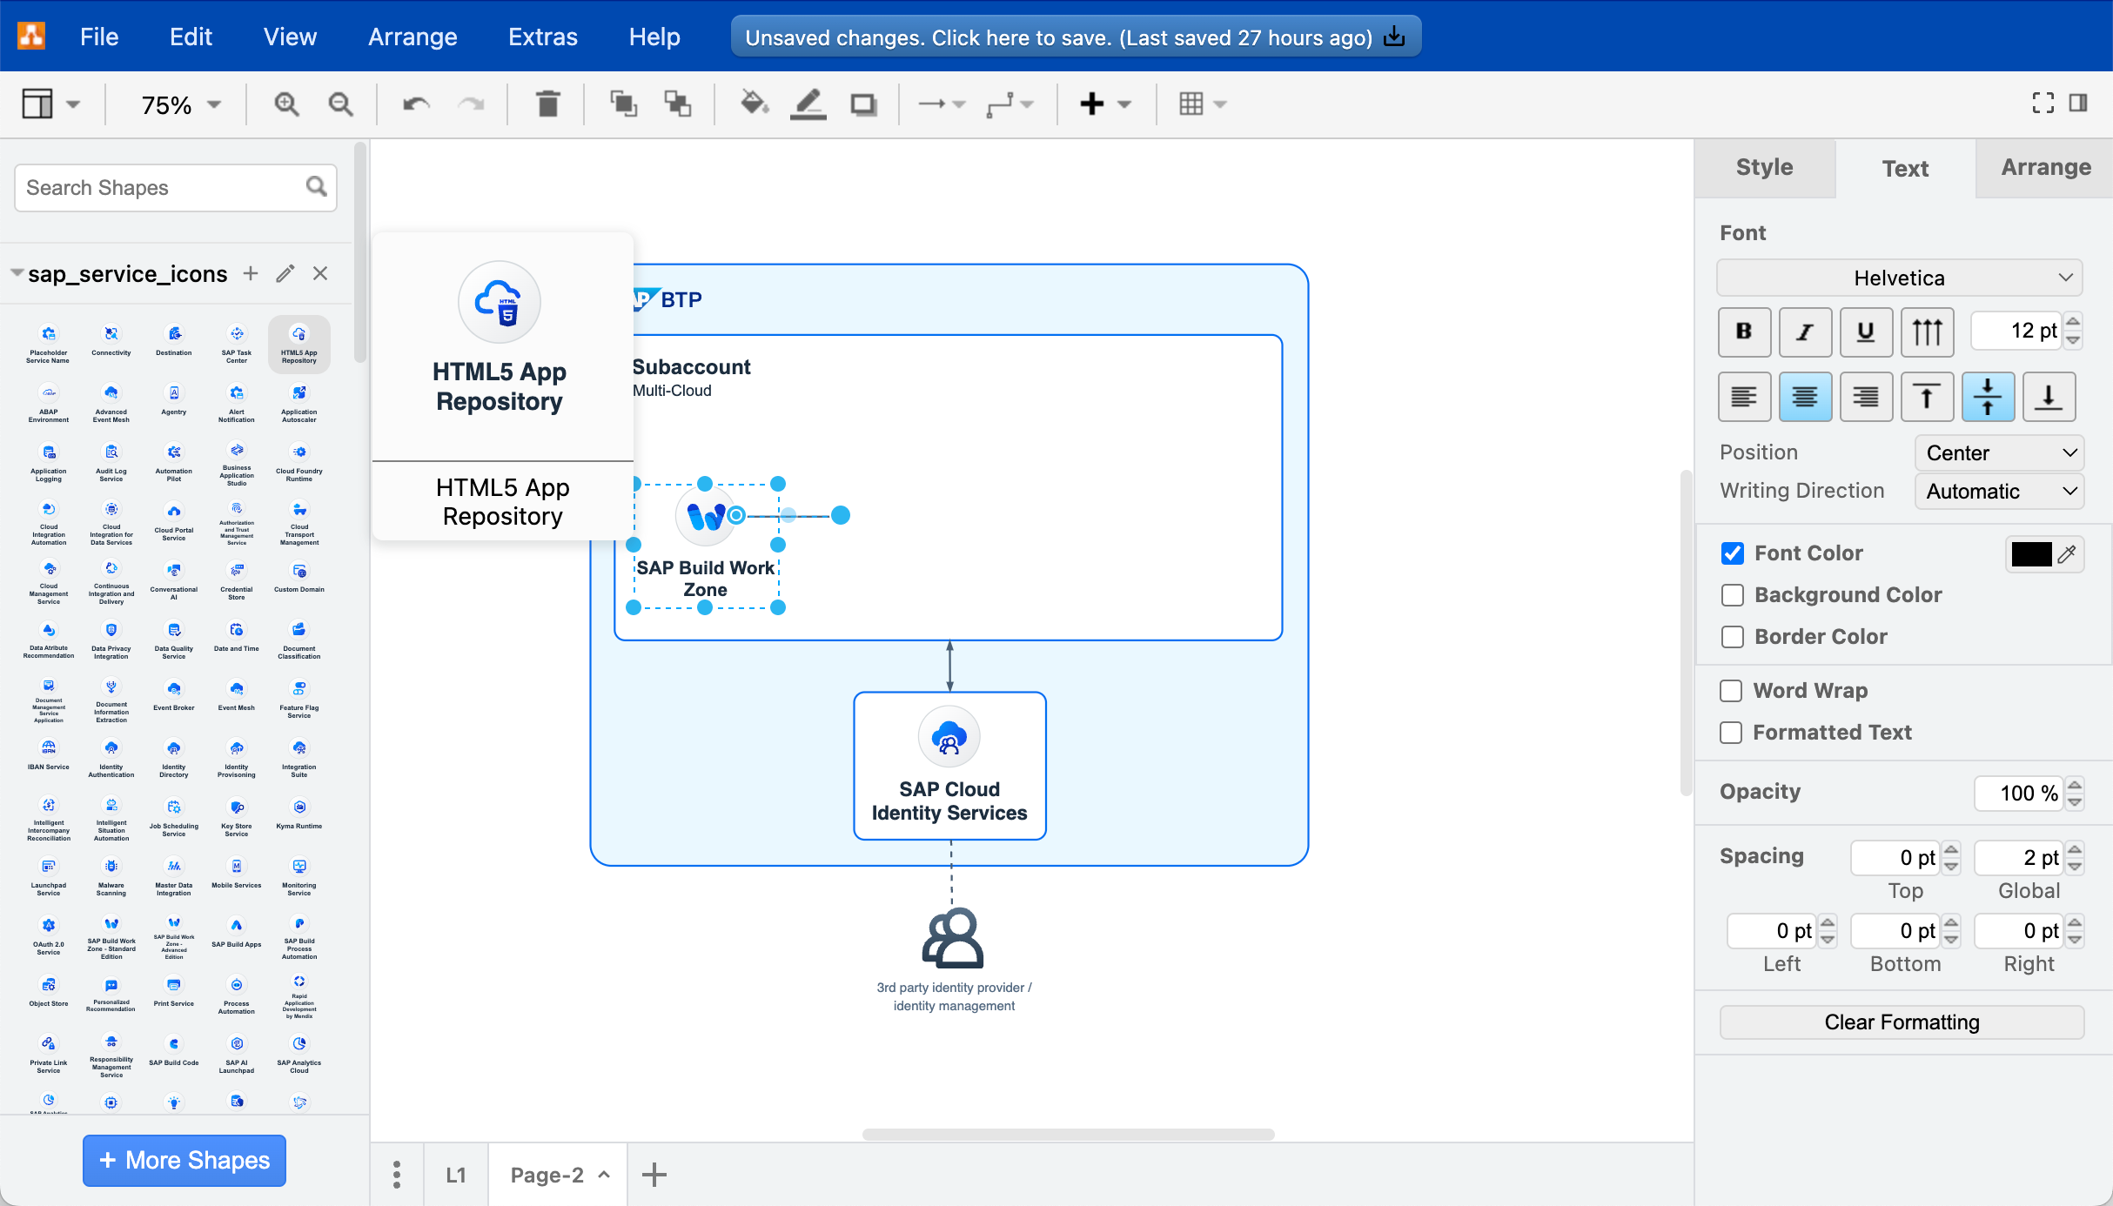Select the HTML5 App Repository icon

pyautogui.click(x=299, y=344)
